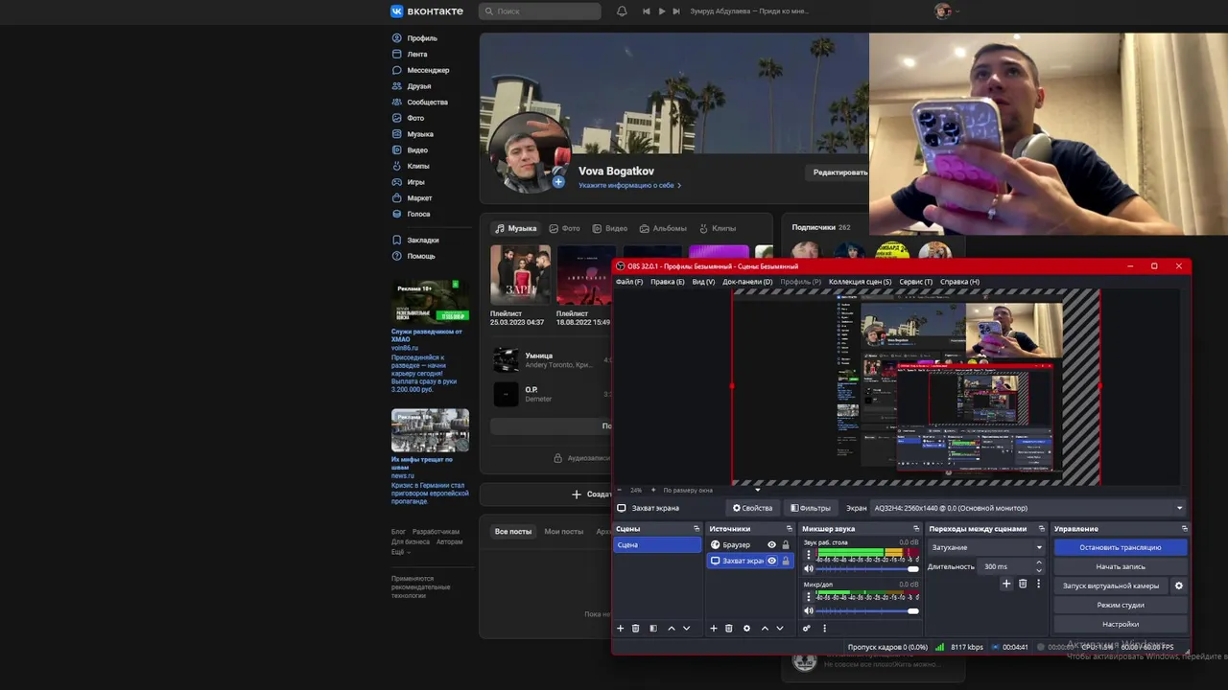This screenshot has width=1228, height=690.
Task: Click Режим студии button
Action: click(x=1121, y=605)
